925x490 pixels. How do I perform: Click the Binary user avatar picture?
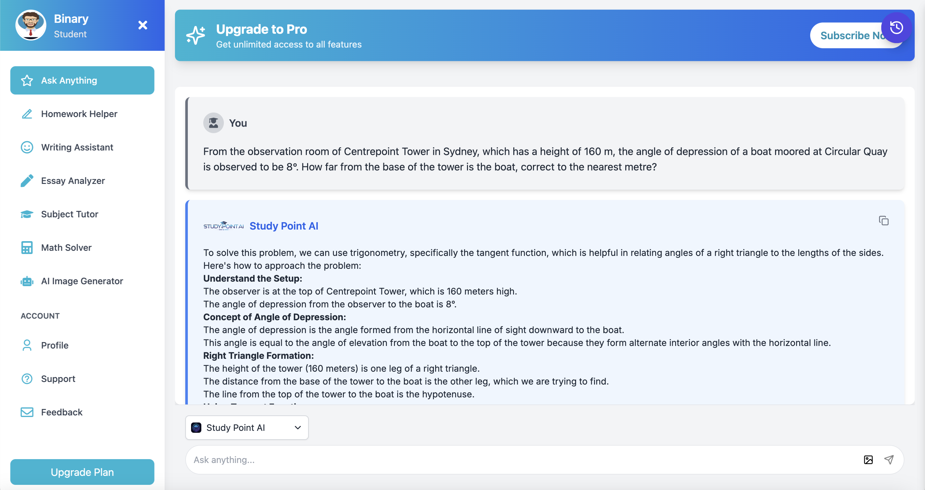pos(31,25)
